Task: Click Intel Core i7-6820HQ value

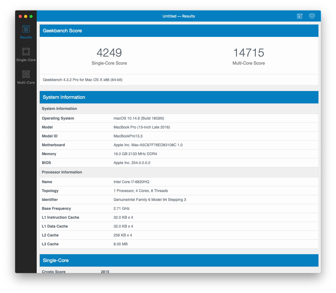Action: 131,182
